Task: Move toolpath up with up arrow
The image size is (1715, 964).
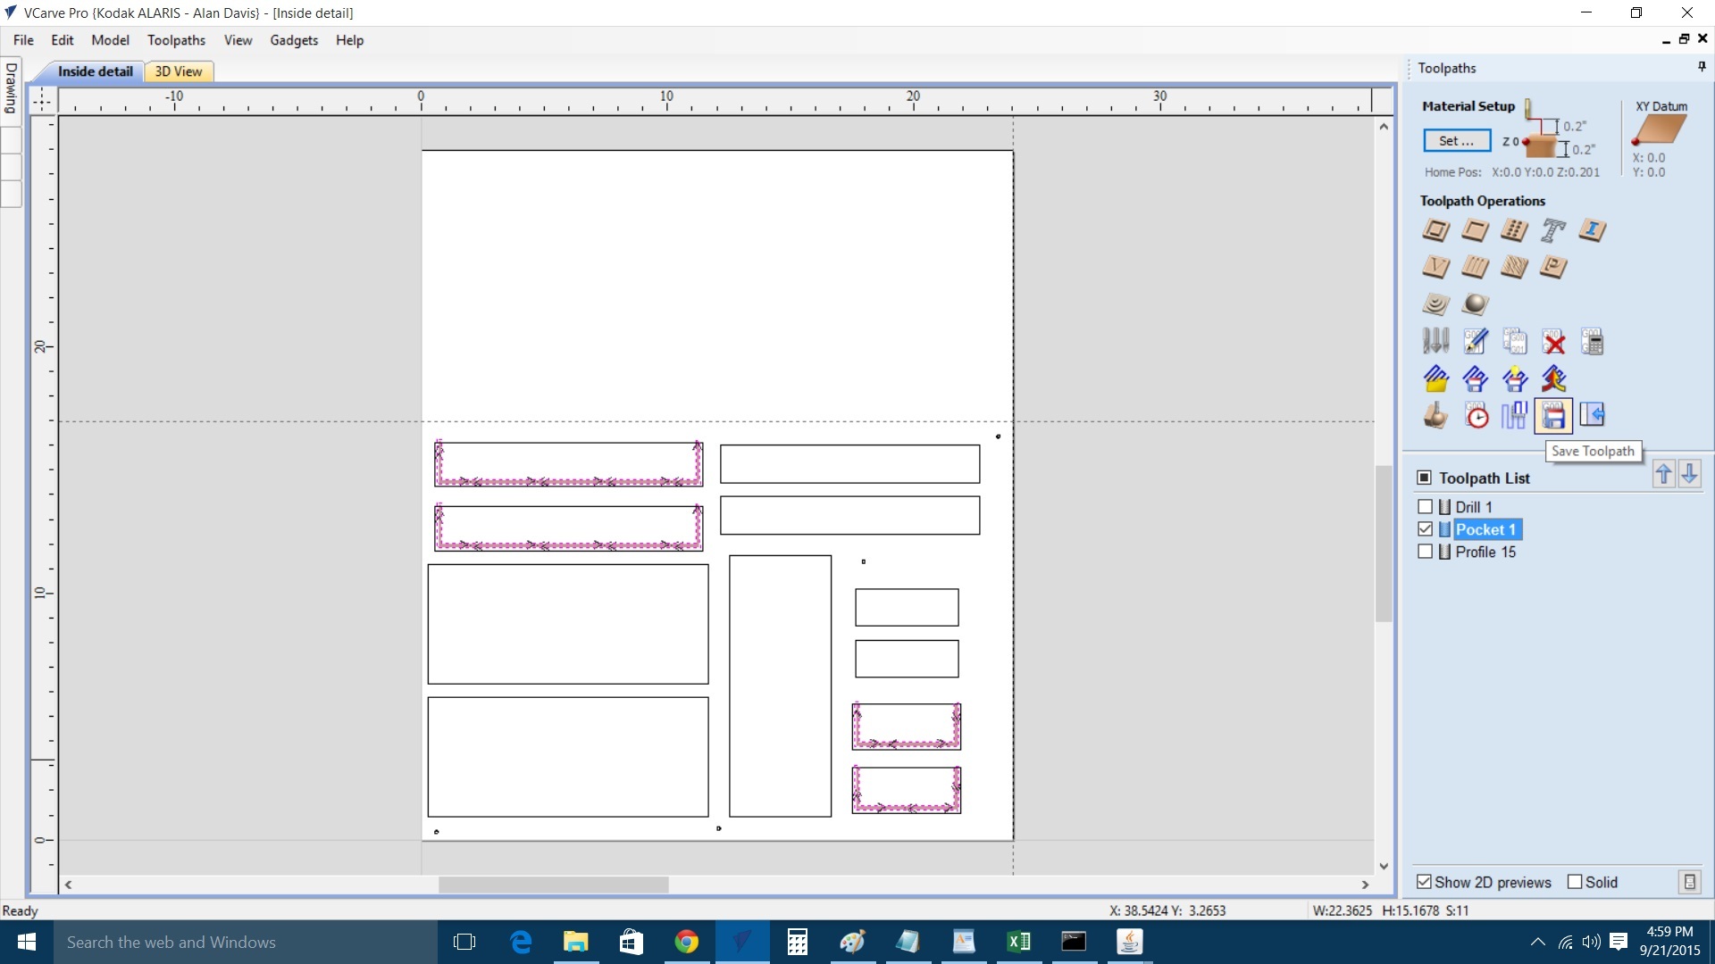Action: (x=1663, y=474)
